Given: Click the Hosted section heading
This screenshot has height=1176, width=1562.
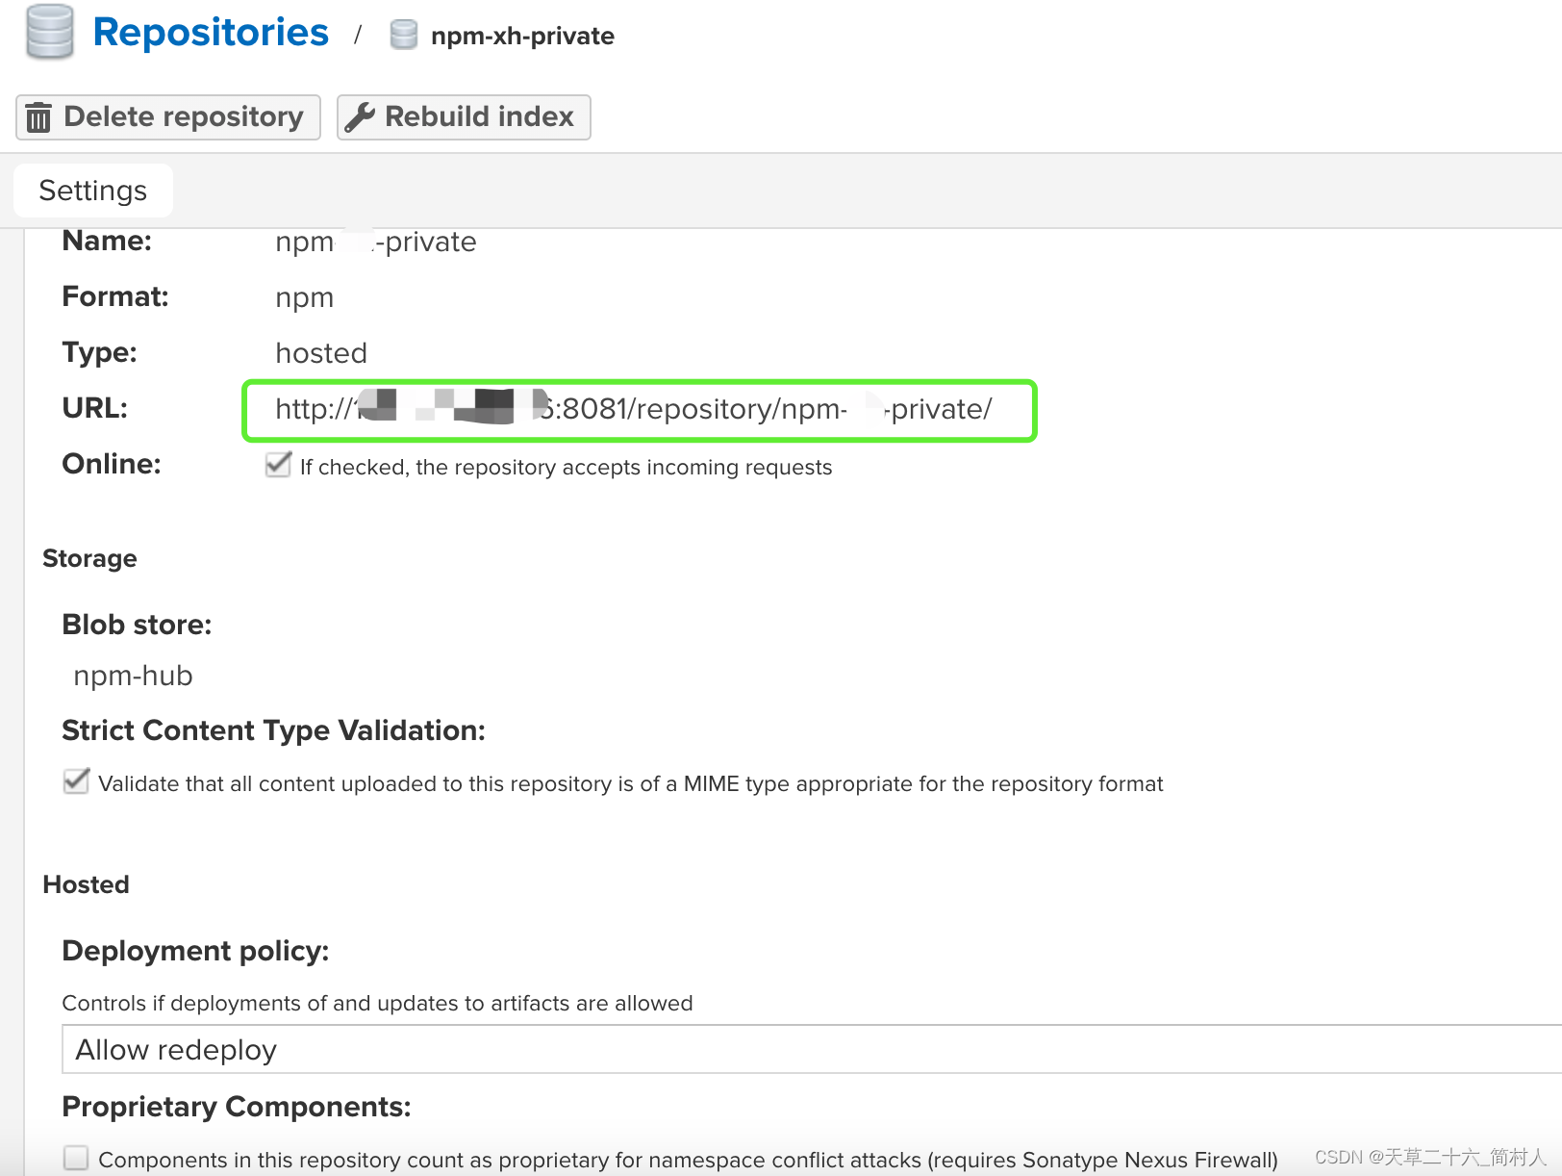Looking at the screenshot, I should click(x=87, y=884).
